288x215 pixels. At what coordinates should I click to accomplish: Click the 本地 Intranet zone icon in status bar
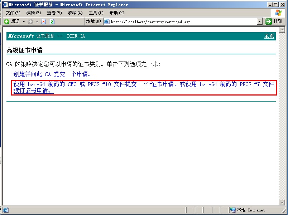point(233,210)
